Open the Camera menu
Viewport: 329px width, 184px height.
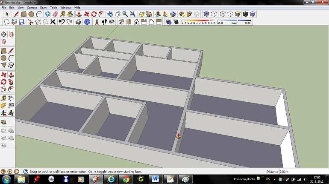[32, 8]
